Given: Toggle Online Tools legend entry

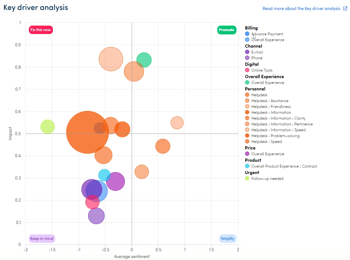Looking at the screenshot, I should [262, 70].
